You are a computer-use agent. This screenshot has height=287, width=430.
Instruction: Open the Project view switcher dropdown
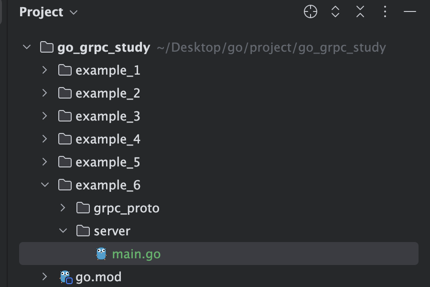73,12
